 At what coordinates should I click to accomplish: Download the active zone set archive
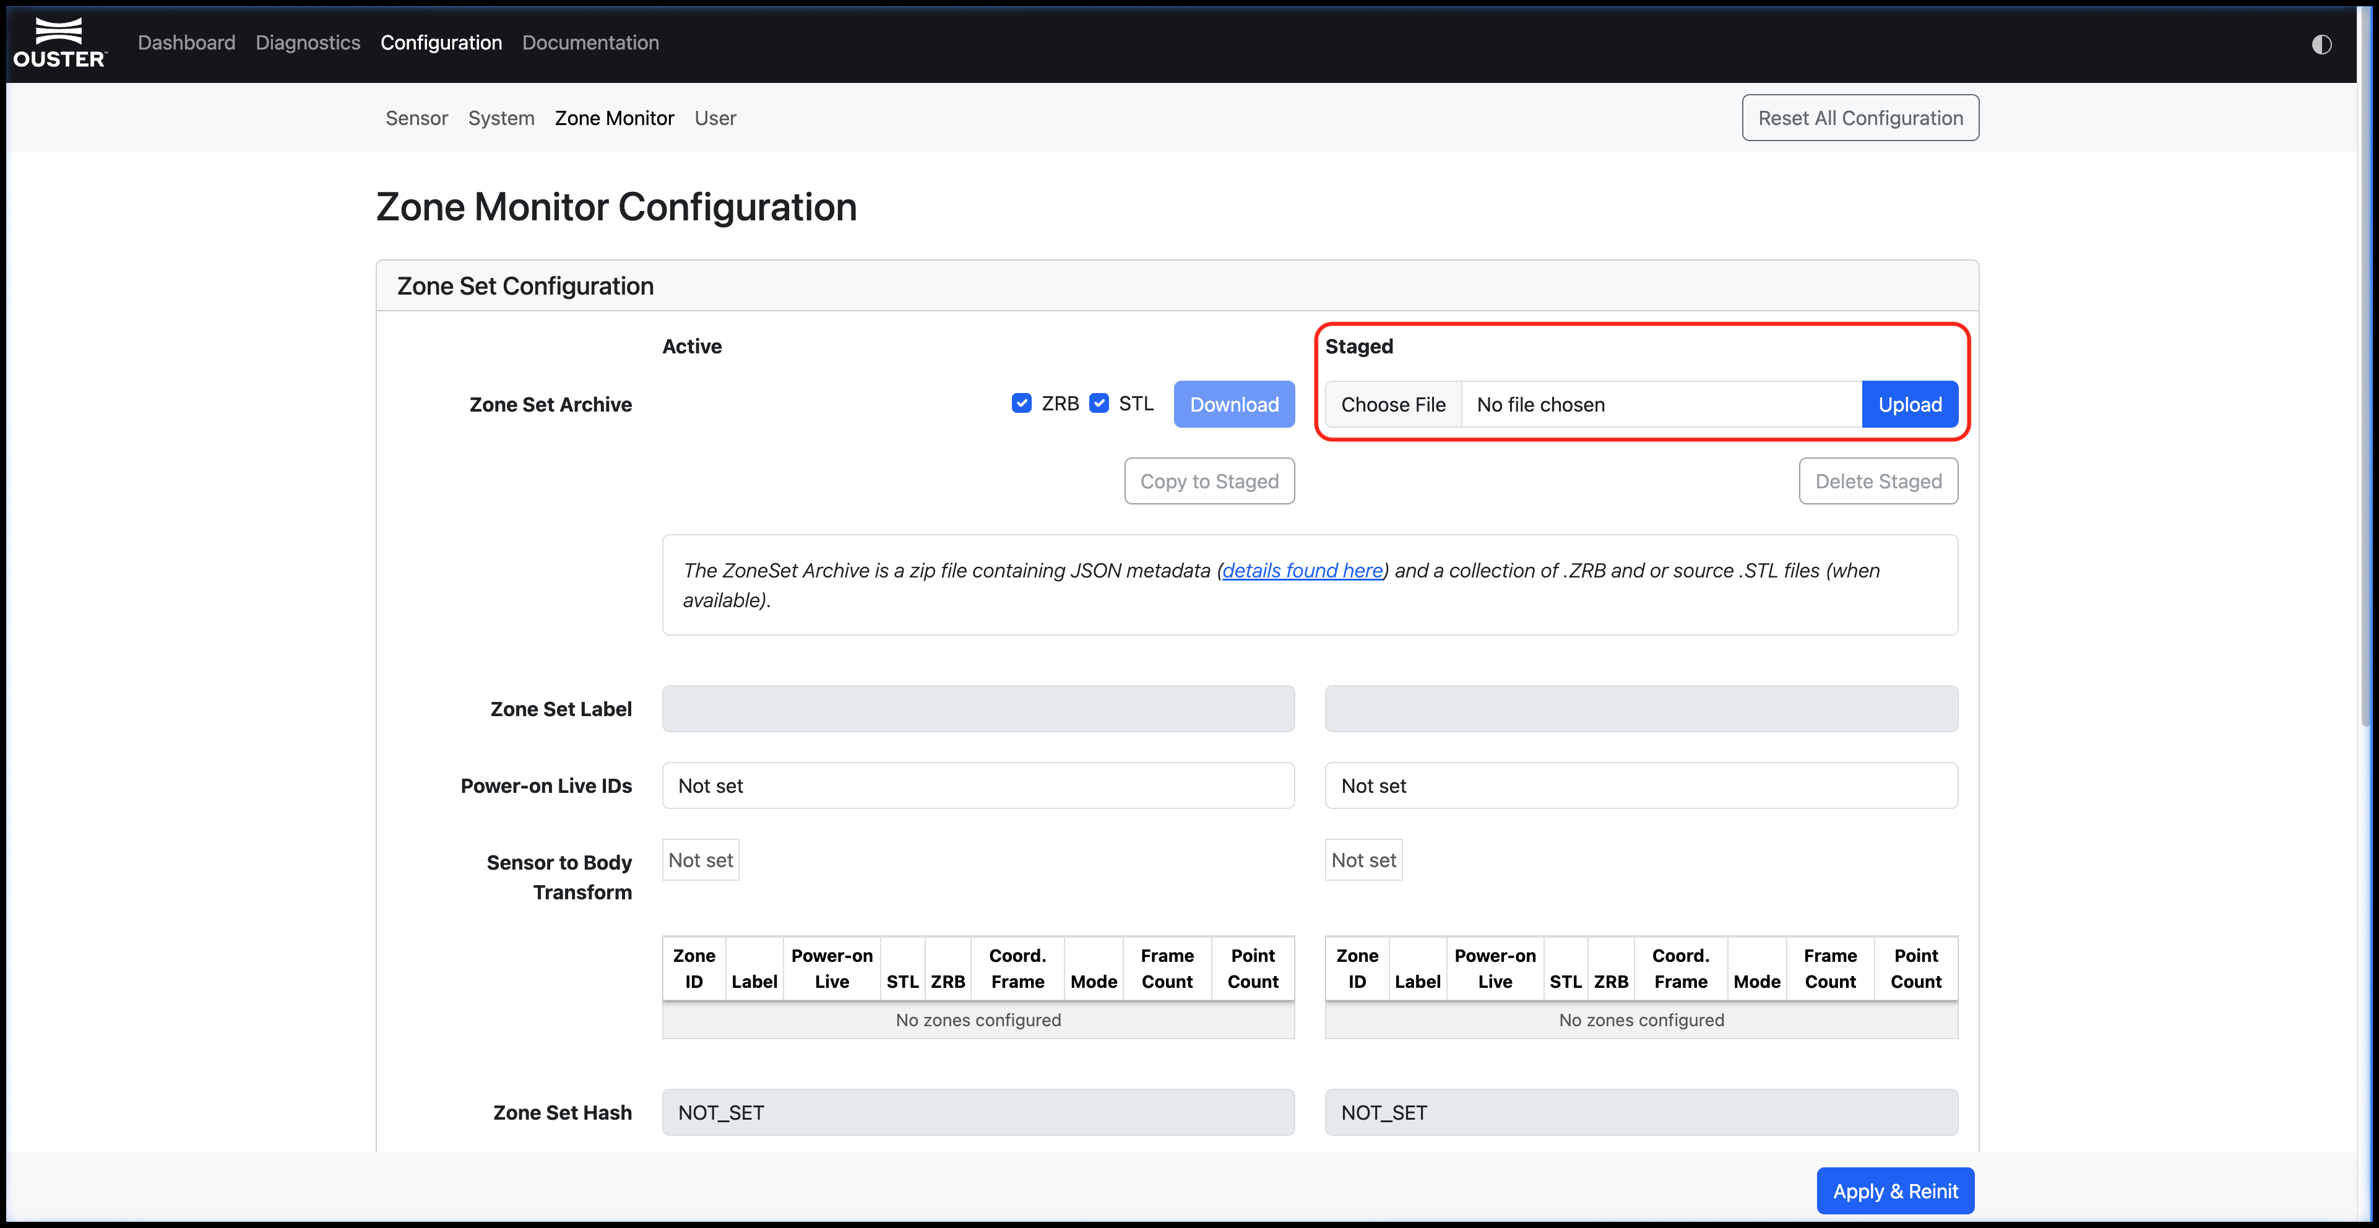tap(1234, 404)
